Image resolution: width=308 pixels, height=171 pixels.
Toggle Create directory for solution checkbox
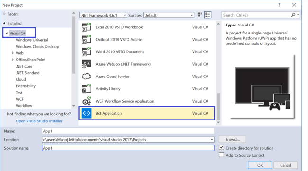point(221,147)
